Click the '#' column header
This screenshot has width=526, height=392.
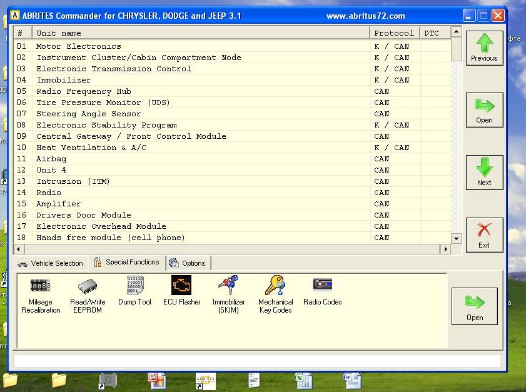(23, 33)
